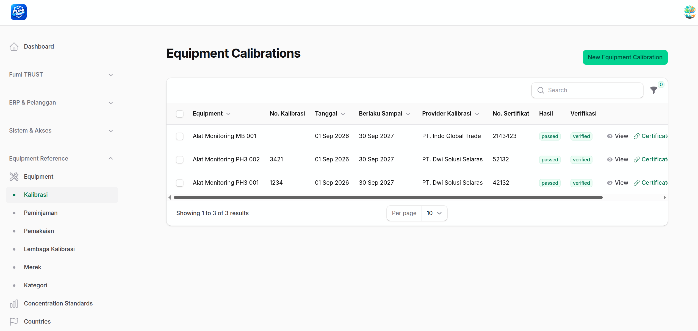Open the Certificate link for PH3 002 row
This screenshot has width=698, height=331.
tap(651, 159)
